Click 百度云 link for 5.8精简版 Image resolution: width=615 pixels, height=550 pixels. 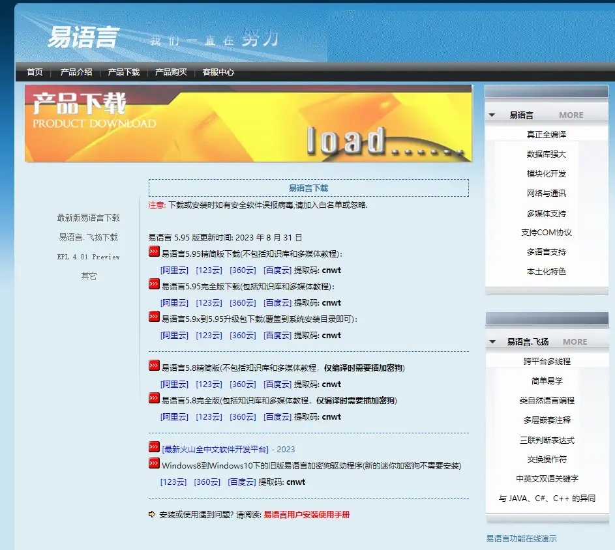click(x=277, y=384)
